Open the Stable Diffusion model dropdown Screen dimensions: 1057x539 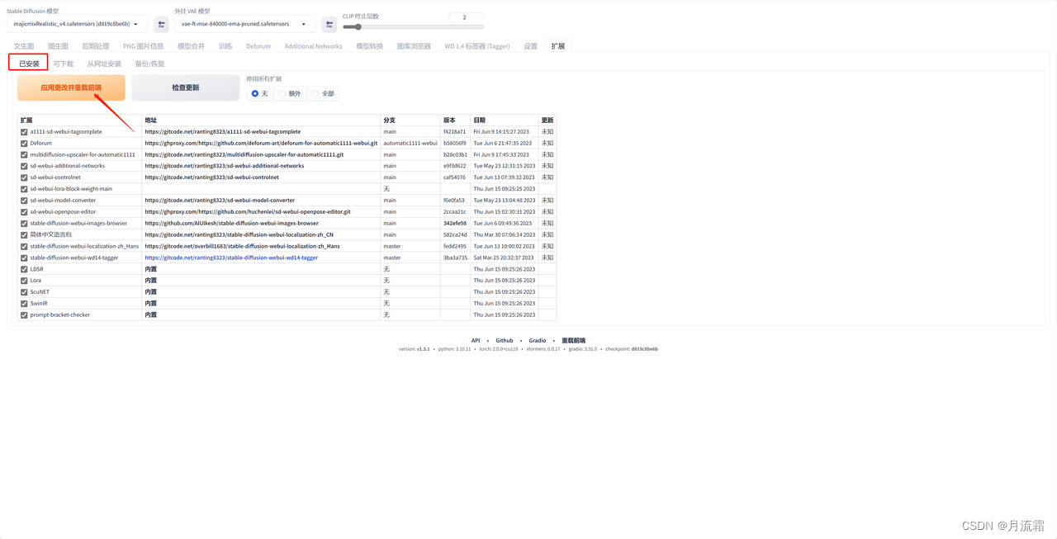77,24
